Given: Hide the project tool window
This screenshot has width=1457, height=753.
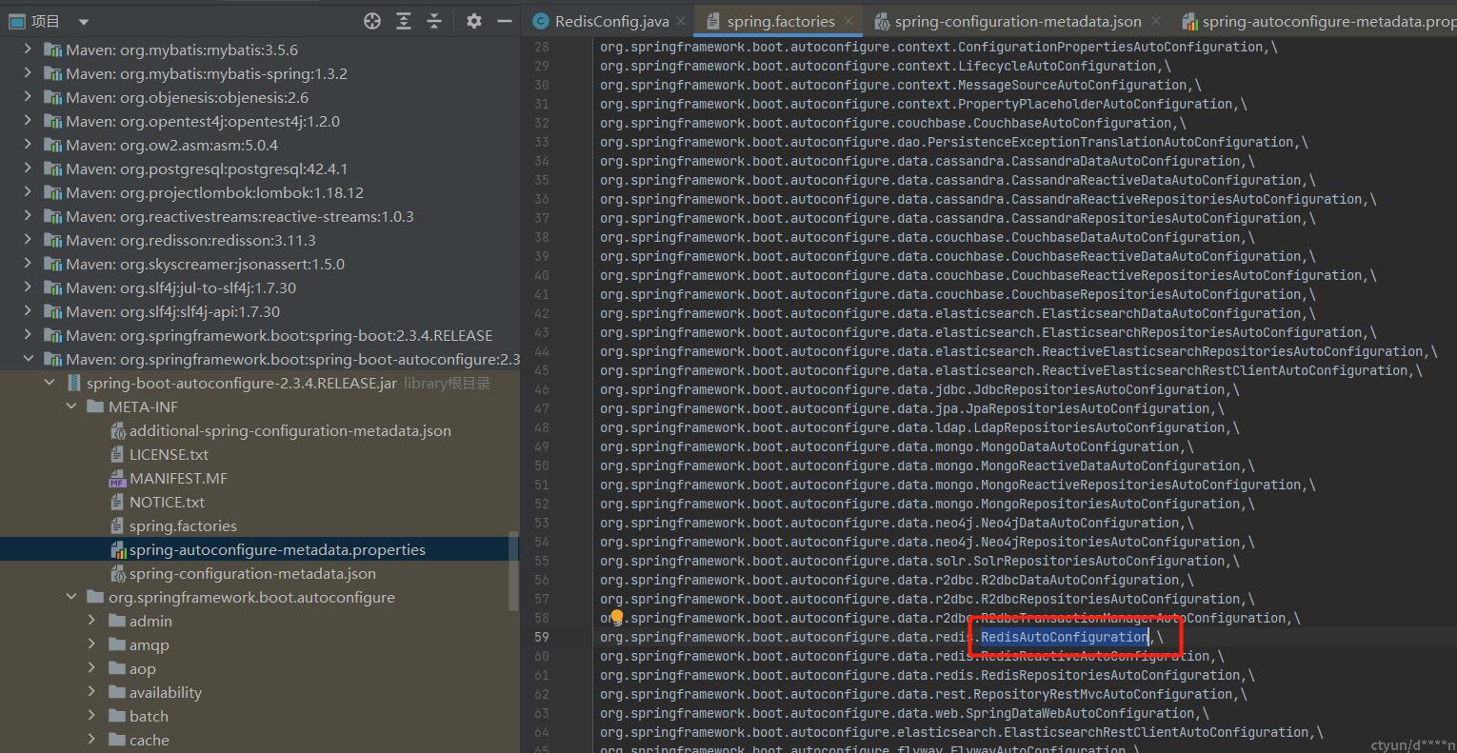Looking at the screenshot, I should (x=505, y=21).
